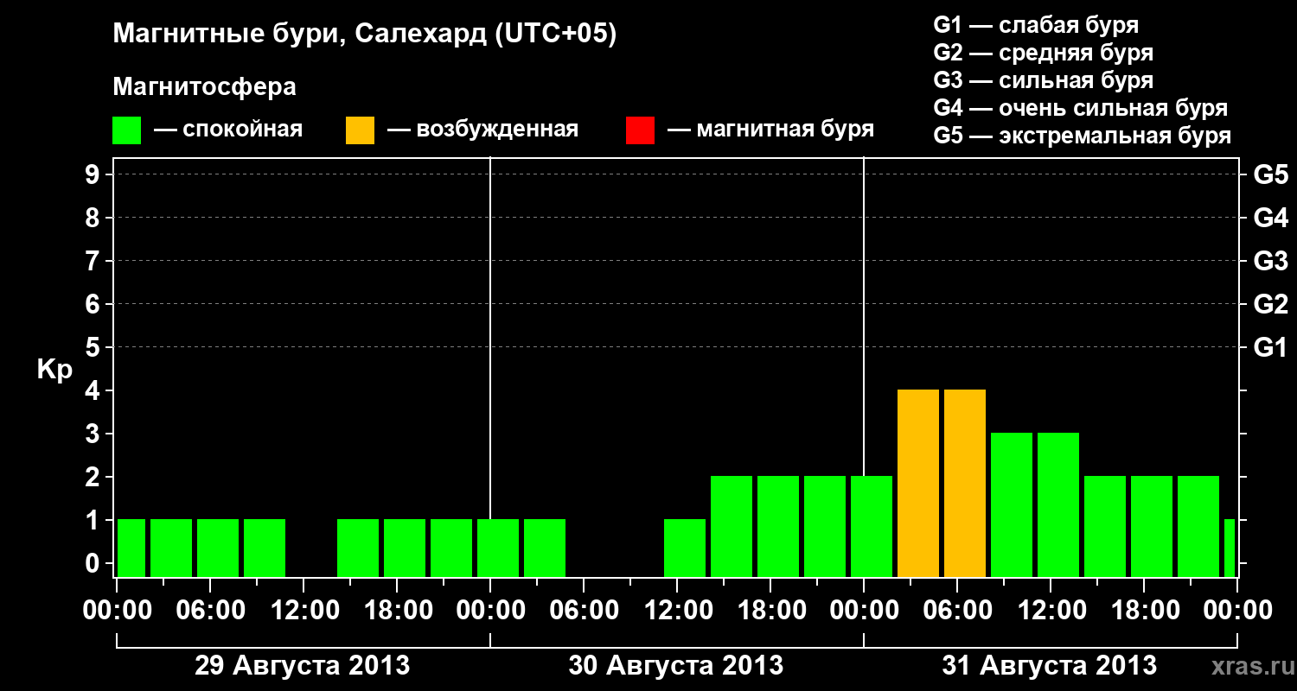Click the orange 'возбужденная' legend swatch

[360, 130]
